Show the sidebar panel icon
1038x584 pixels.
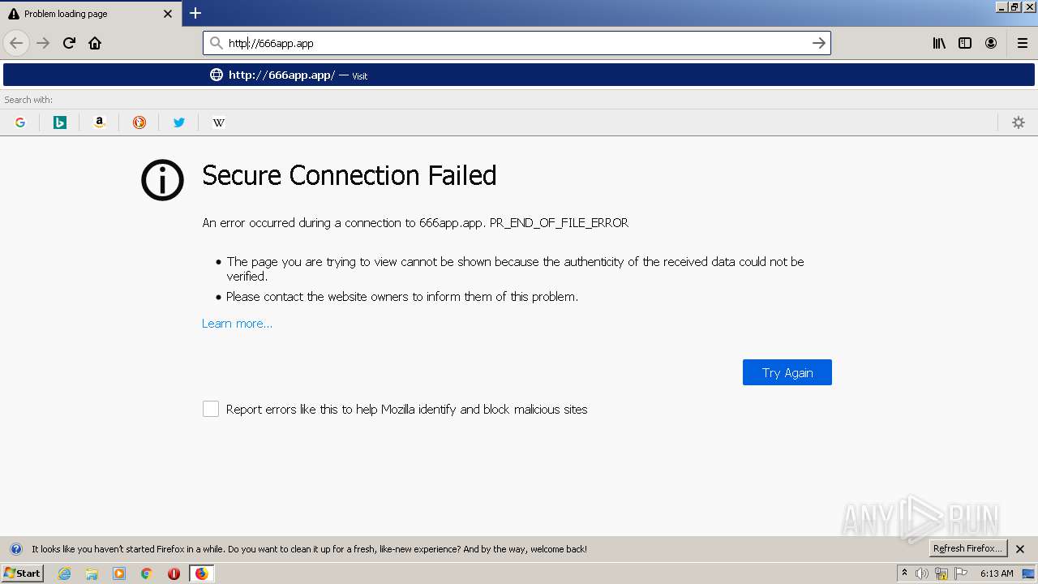click(965, 43)
